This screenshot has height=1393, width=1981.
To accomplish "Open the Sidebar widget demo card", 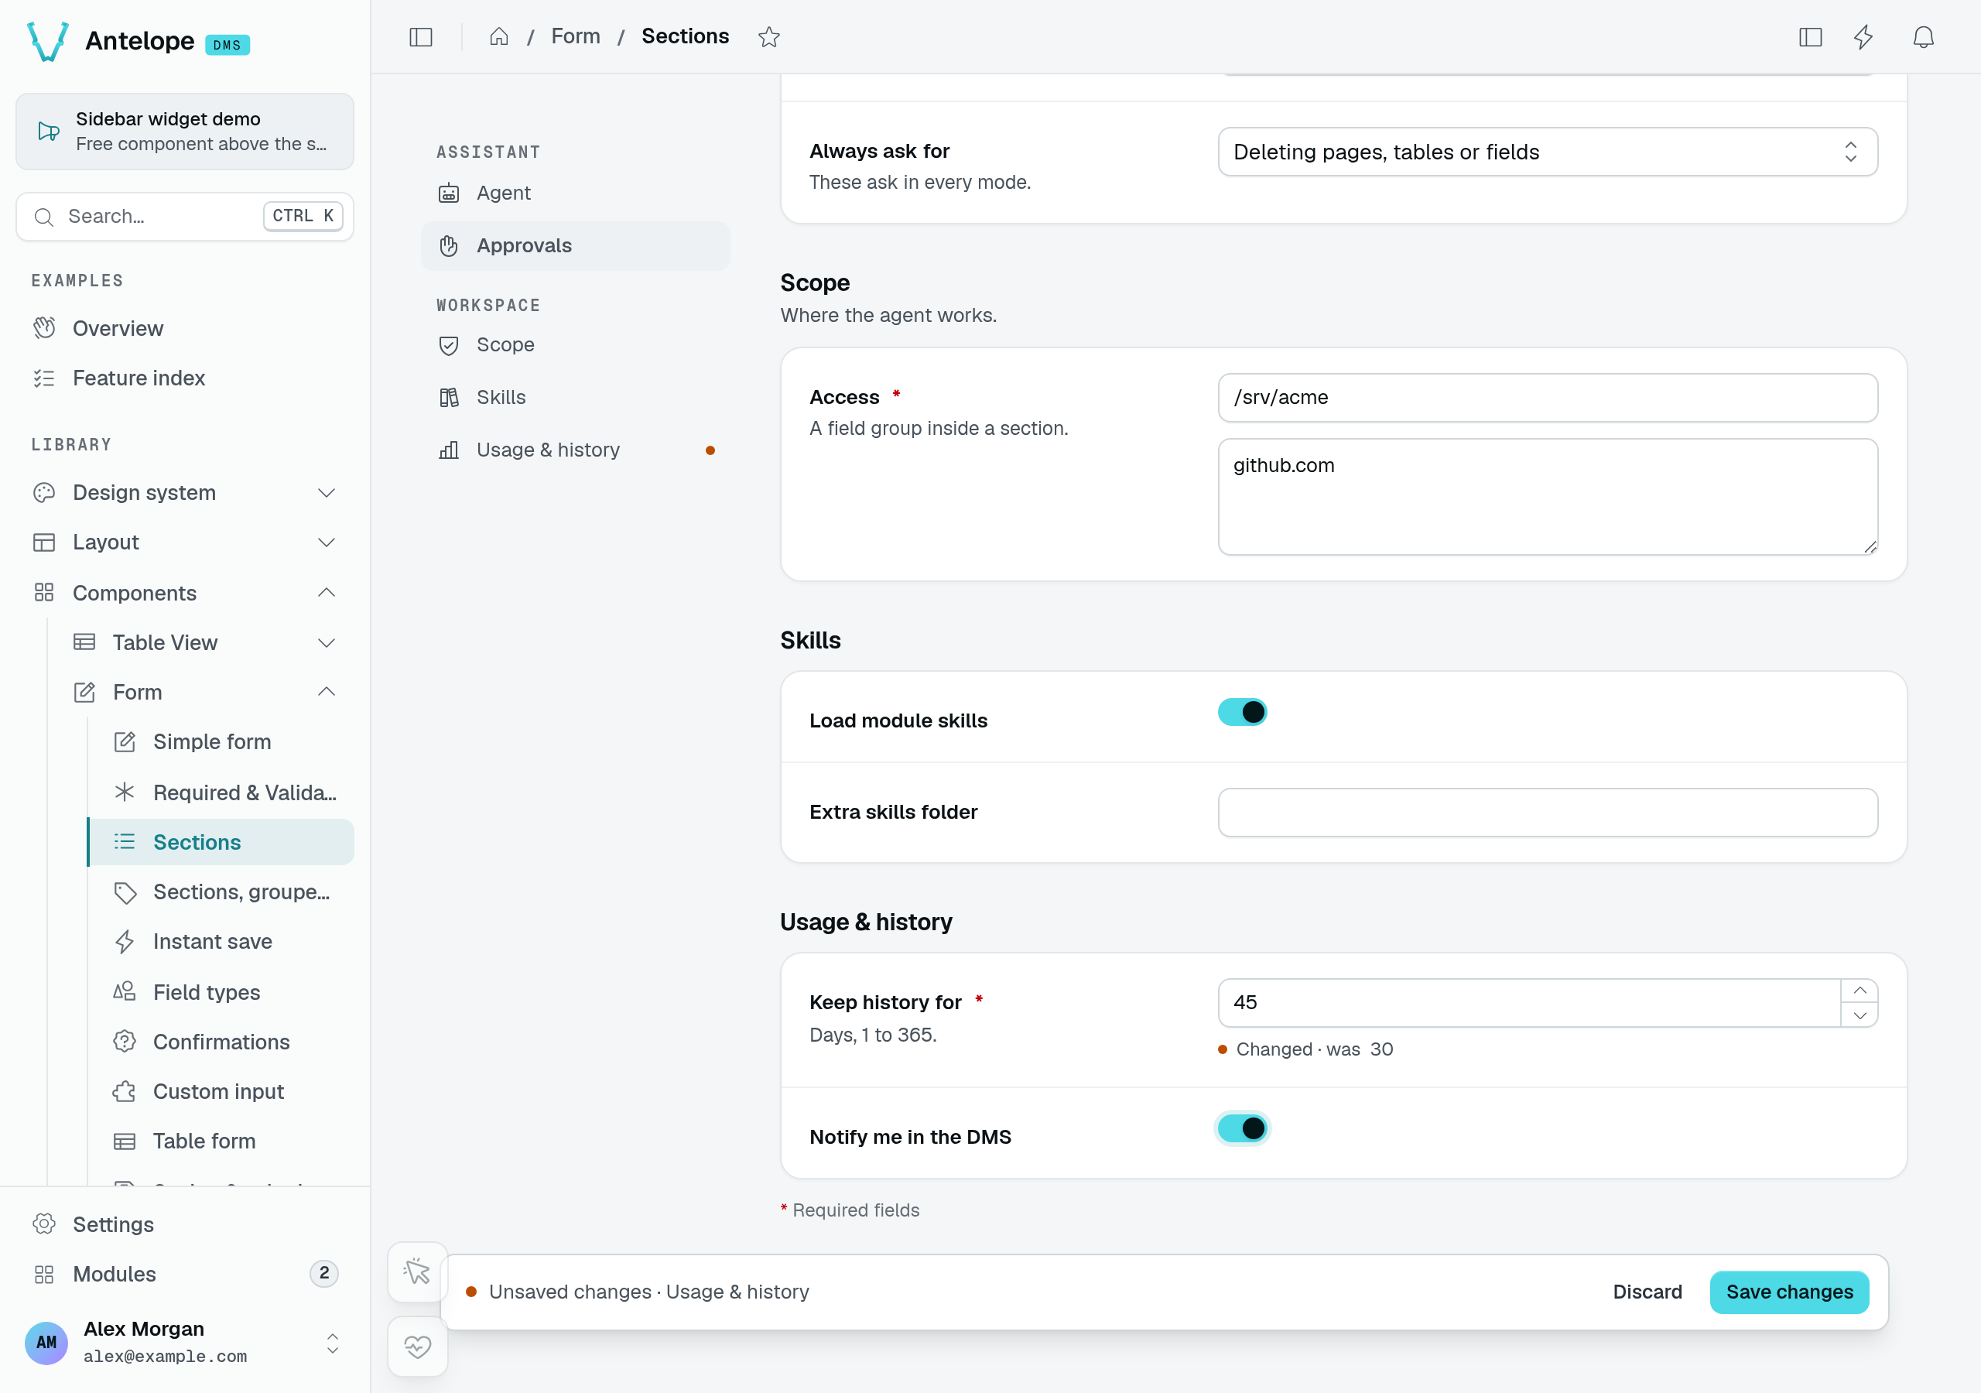I will tap(185, 132).
